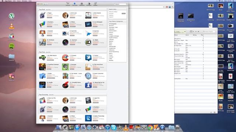Select the Weather category
236x132 pixels.
(x=111, y=60)
